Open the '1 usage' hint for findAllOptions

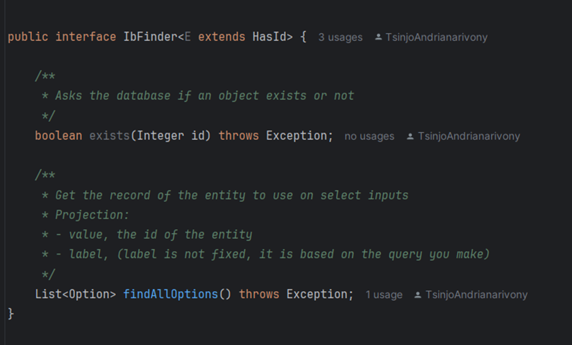click(x=384, y=295)
